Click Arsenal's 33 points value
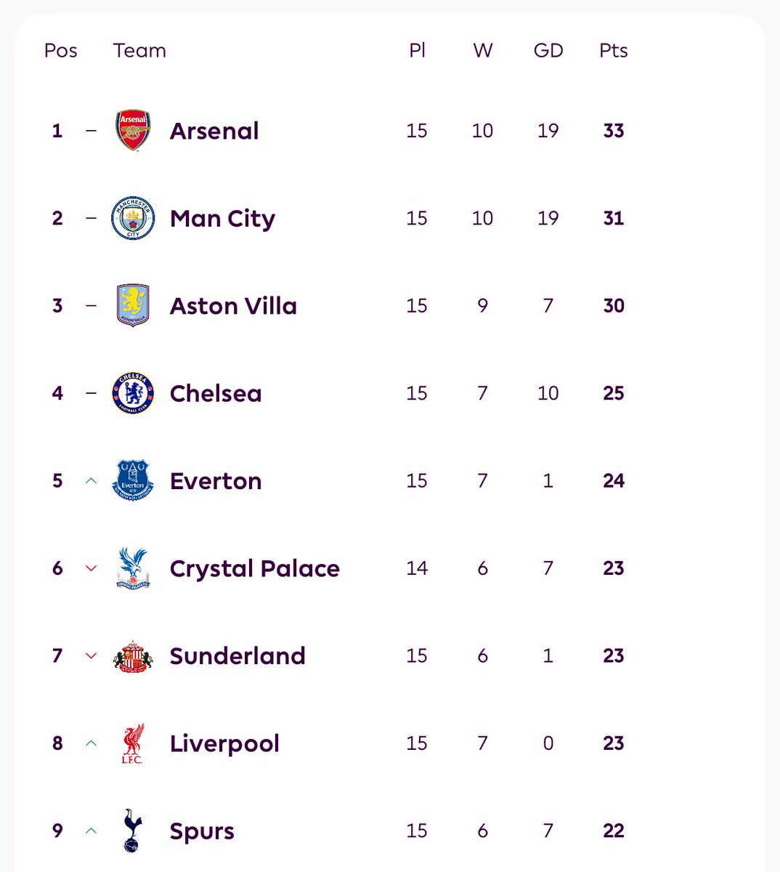The image size is (780, 872). tap(614, 131)
